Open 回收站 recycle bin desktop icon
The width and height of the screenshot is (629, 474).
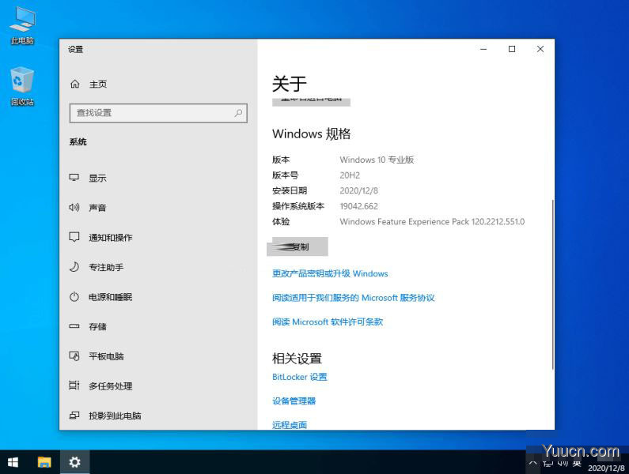tap(22, 87)
